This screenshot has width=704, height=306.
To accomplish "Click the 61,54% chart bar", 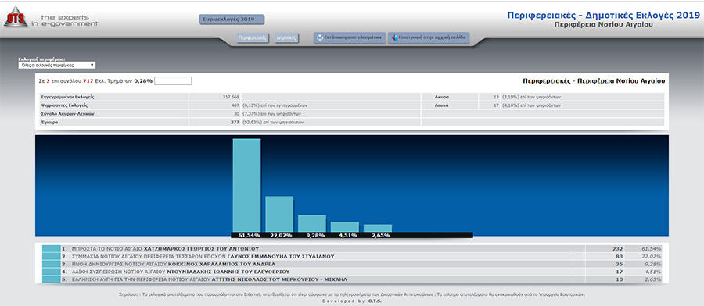I will pyautogui.click(x=246, y=185).
